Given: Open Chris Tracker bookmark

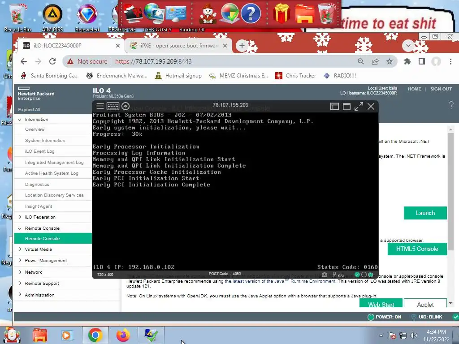Looking at the screenshot, I should click(x=296, y=76).
